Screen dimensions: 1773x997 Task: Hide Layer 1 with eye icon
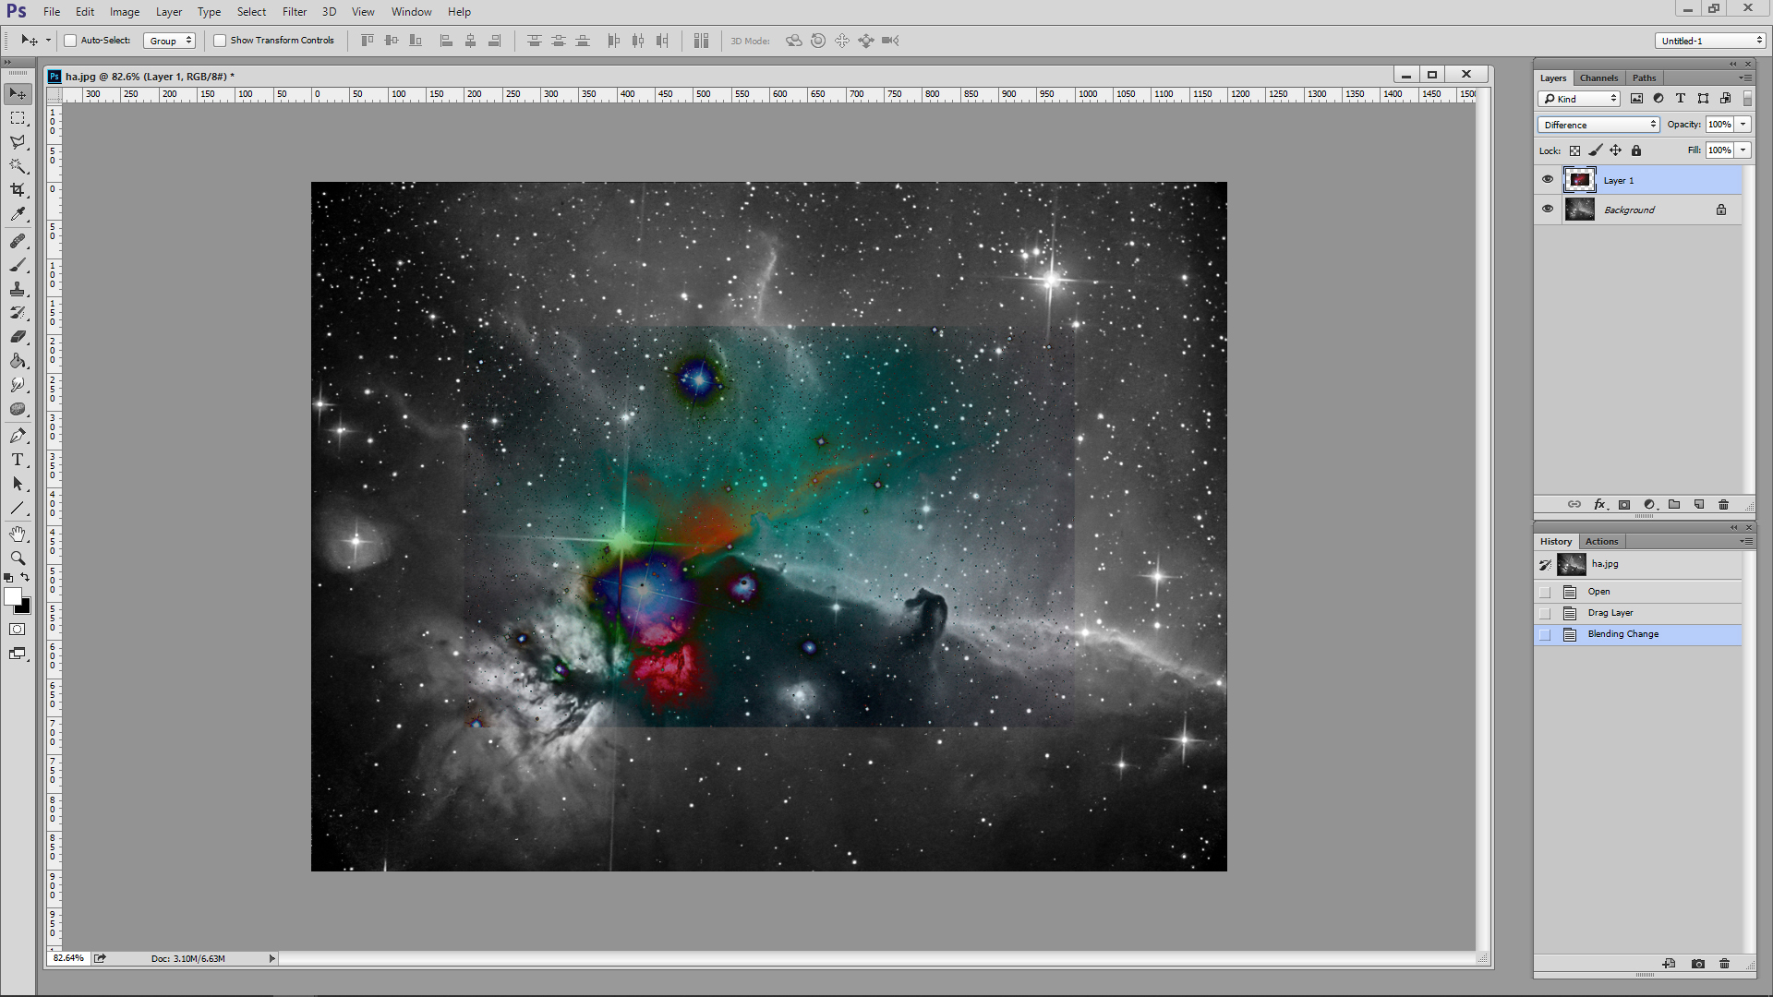[1548, 179]
